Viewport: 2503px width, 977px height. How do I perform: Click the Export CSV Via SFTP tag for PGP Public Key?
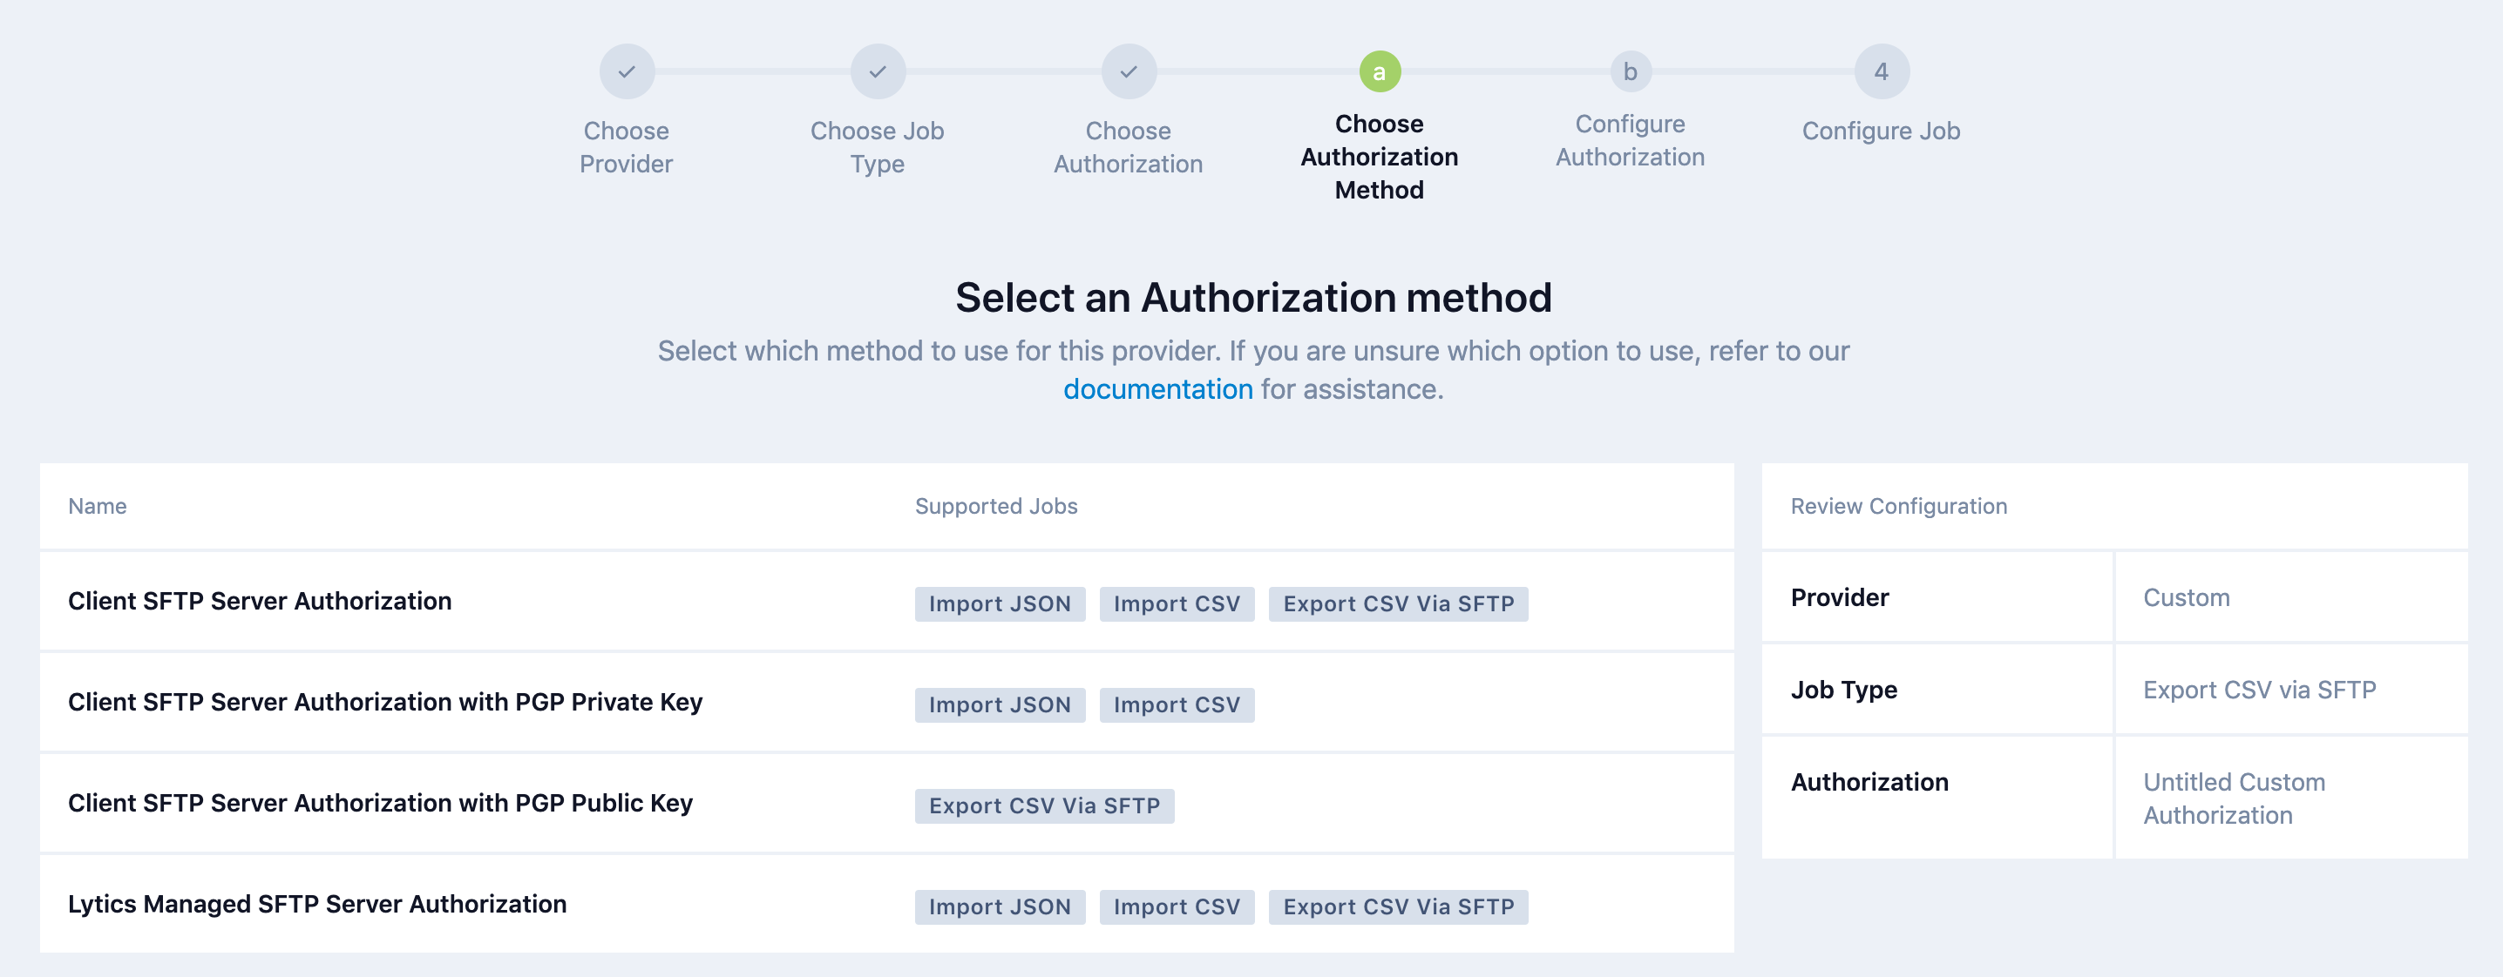pos(1043,805)
